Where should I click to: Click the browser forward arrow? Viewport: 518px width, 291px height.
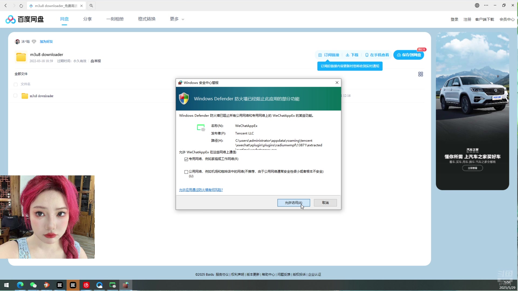point(14,5)
